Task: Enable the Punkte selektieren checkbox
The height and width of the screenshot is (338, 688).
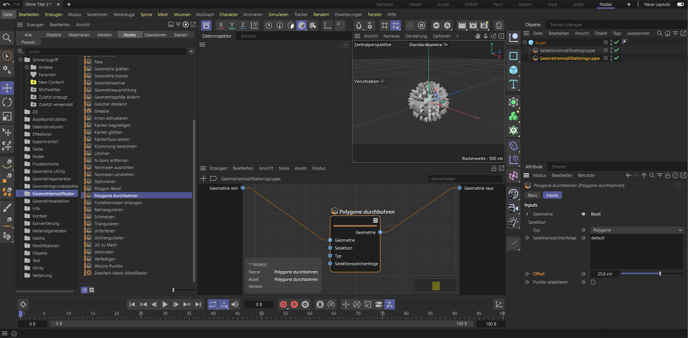Action: coord(593,282)
